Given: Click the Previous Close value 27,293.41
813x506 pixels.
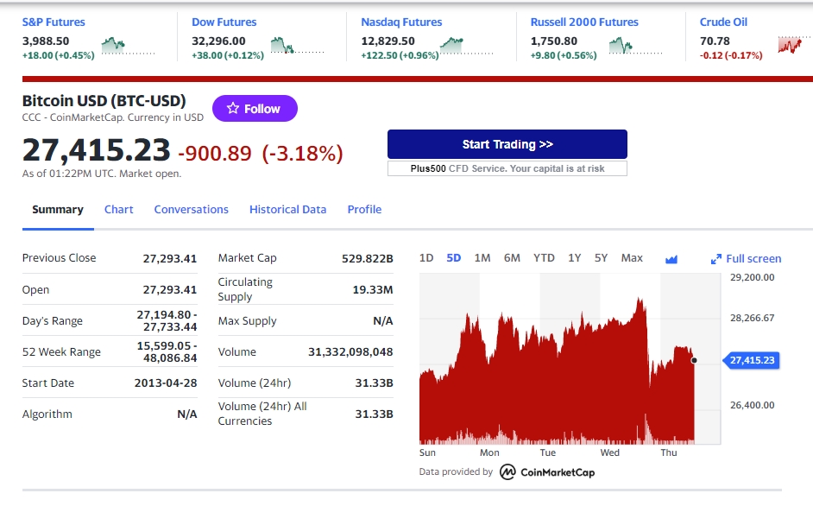Looking at the screenshot, I should point(170,258).
